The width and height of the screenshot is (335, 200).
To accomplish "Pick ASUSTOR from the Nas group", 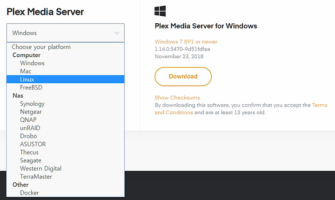I will [x=66, y=144].
